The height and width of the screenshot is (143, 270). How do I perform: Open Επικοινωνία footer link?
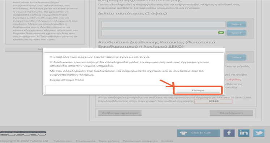point(85,141)
